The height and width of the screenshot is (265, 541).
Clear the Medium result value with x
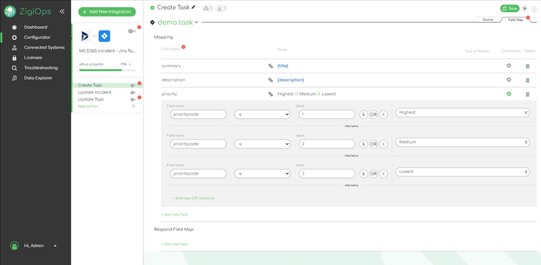click(526, 142)
